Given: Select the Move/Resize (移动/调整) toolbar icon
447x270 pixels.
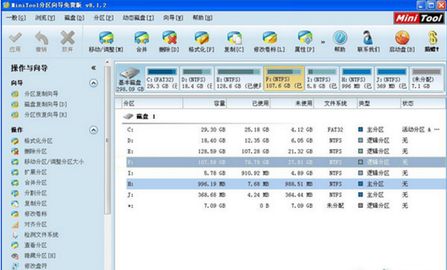Looking at the screenshot, I should [106, 37].
